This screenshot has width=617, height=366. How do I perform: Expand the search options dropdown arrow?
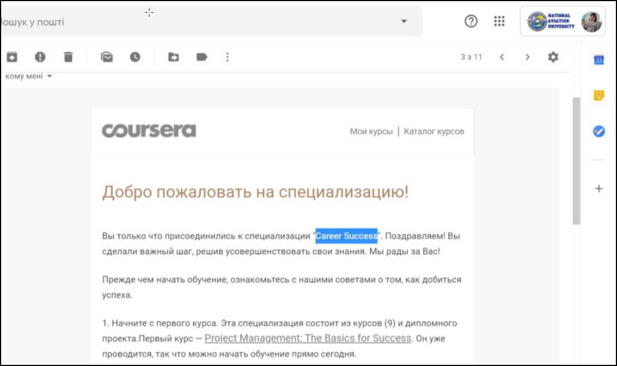[404, 22]
